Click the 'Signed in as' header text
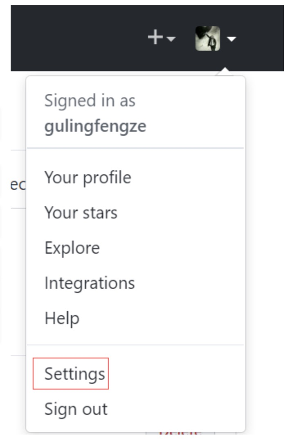 click(x=90, y=101)
